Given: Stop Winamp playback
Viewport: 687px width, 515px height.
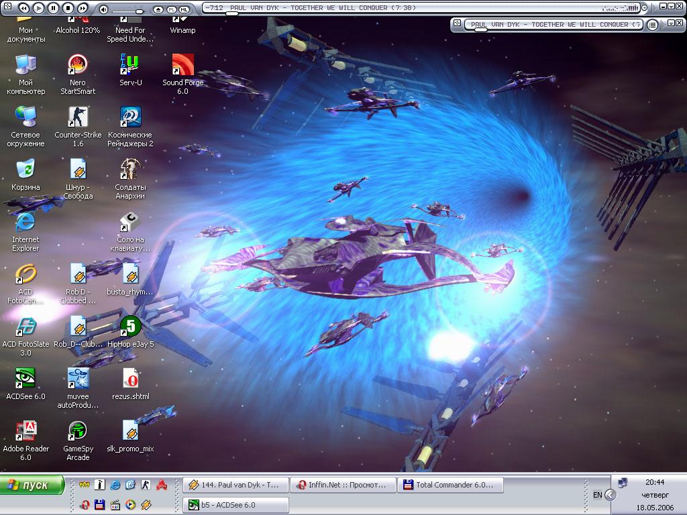Looking at the screenshot, I should [x=68, y=8].
